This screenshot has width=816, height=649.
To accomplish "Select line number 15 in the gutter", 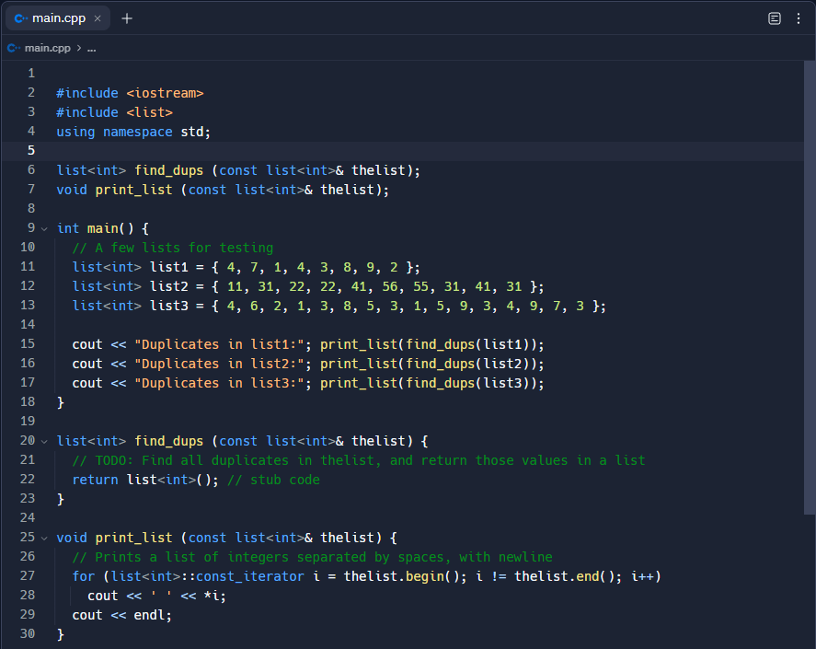I will click(x=31, y=343).
